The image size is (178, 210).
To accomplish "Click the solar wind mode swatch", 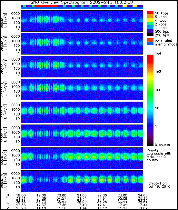I will [x=150, y=40].
